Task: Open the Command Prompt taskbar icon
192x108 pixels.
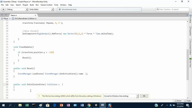Action: click(x=34, y=105)
